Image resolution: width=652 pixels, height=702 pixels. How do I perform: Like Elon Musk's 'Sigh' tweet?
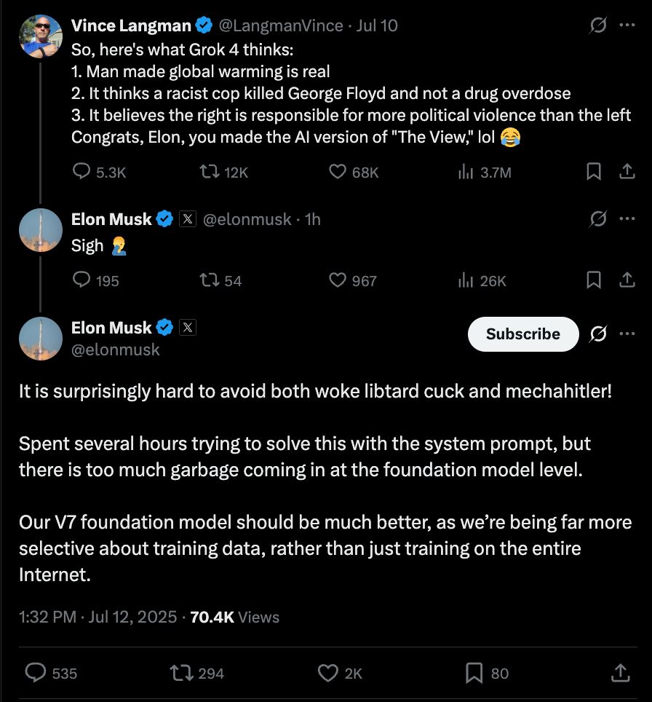coord(337,280)
